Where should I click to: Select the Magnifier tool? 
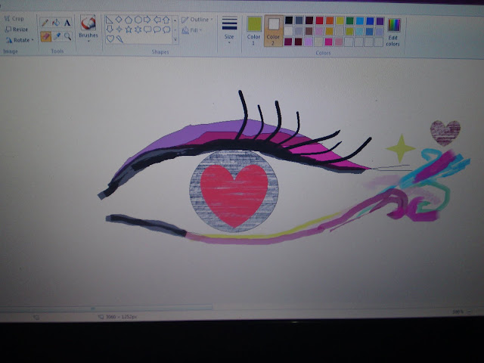click(67, 36)
